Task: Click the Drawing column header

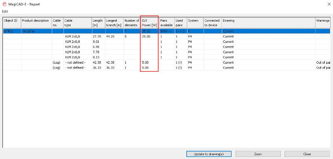Action: [x=268, y=23]
